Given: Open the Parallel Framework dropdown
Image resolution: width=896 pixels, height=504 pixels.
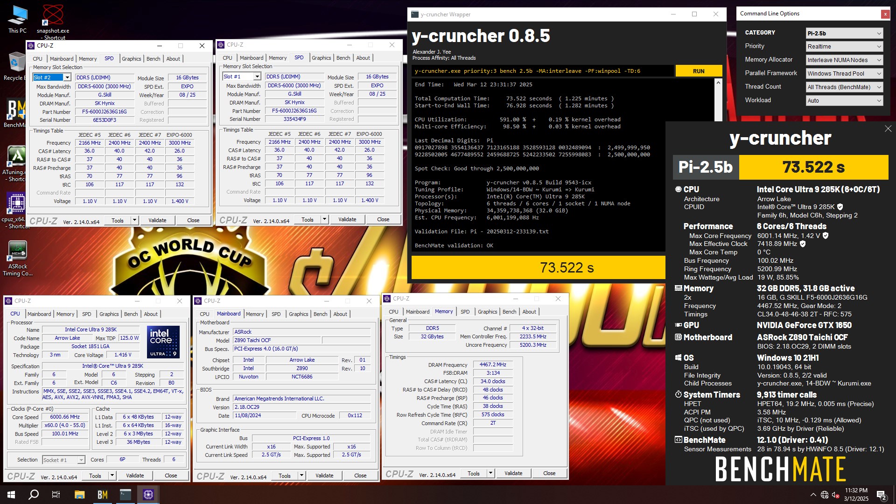Looking at the screenshot, I should (845, 73).
